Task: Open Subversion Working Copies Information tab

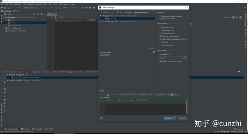Action: [68, 72]
